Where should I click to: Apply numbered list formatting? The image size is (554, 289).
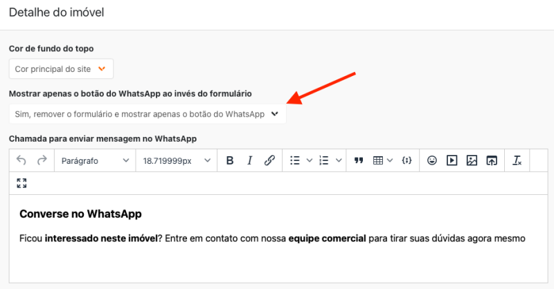coord(323,160)
